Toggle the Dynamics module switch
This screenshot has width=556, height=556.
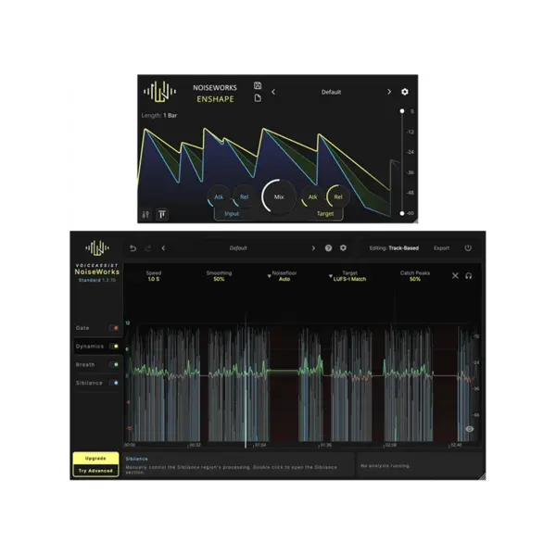pyautogui.click(x=114, y=346)
